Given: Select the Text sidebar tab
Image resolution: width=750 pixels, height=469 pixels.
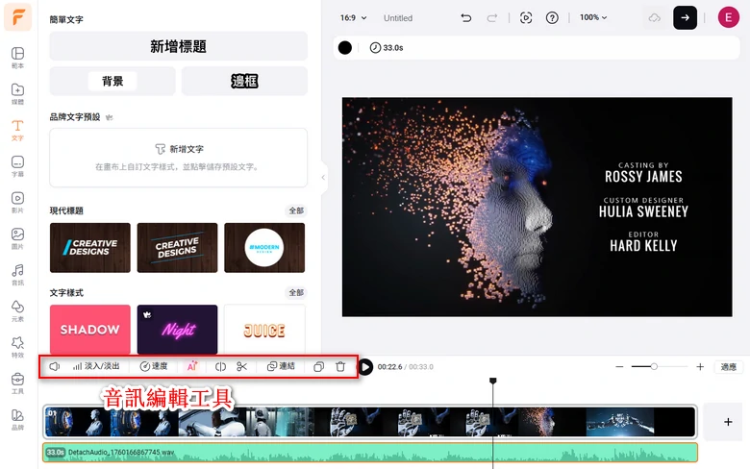Looking at the screenshot, I should (17, 130).
